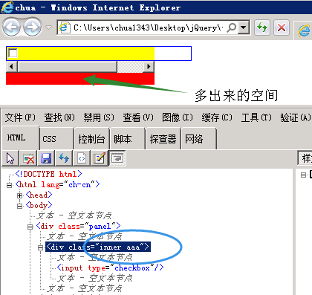Open the 图像(I) menu
This screenshot has height=295, width=312.
point(178,117)
